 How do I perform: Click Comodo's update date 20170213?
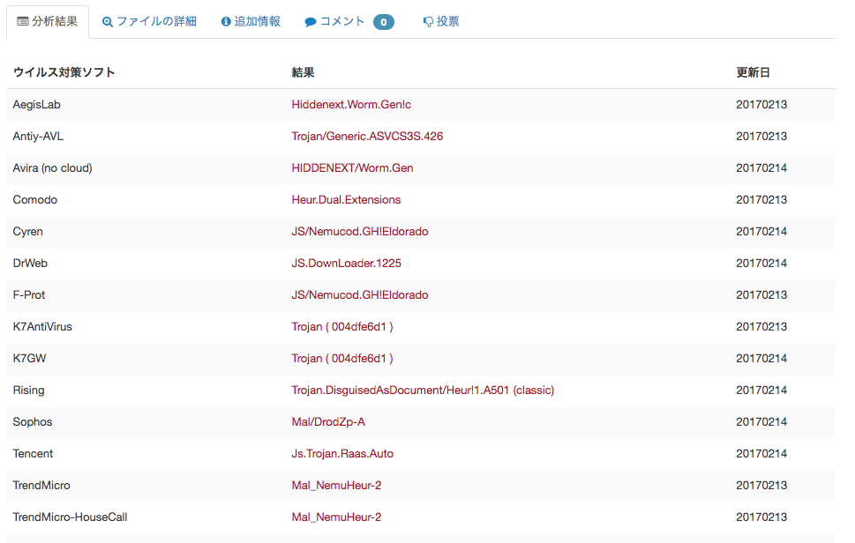761,199
